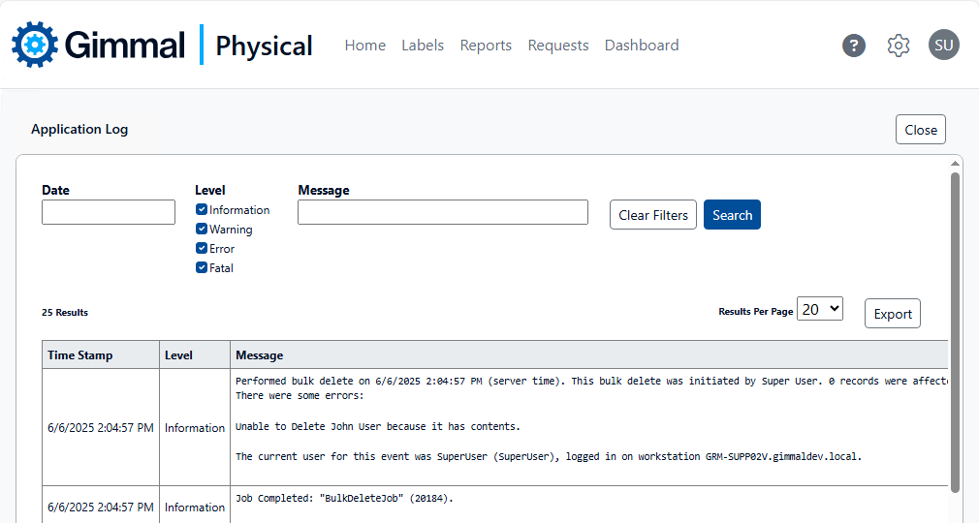Click the "25 Results" count text
This screenshot has height=523, width=979.
pyautogui.click(x=65, y=312)
